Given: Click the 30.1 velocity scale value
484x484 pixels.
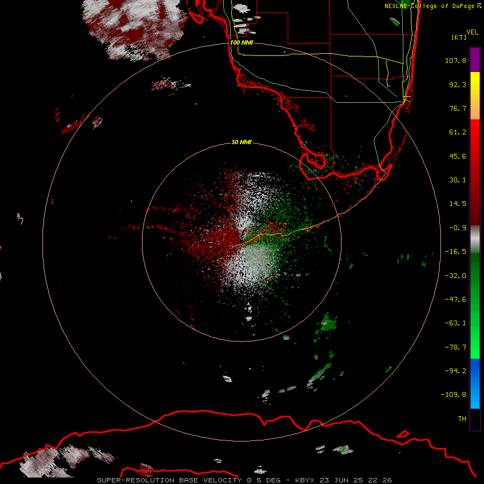Looking at the screenshot, I should pyautogui.click(x=458, y=180).
